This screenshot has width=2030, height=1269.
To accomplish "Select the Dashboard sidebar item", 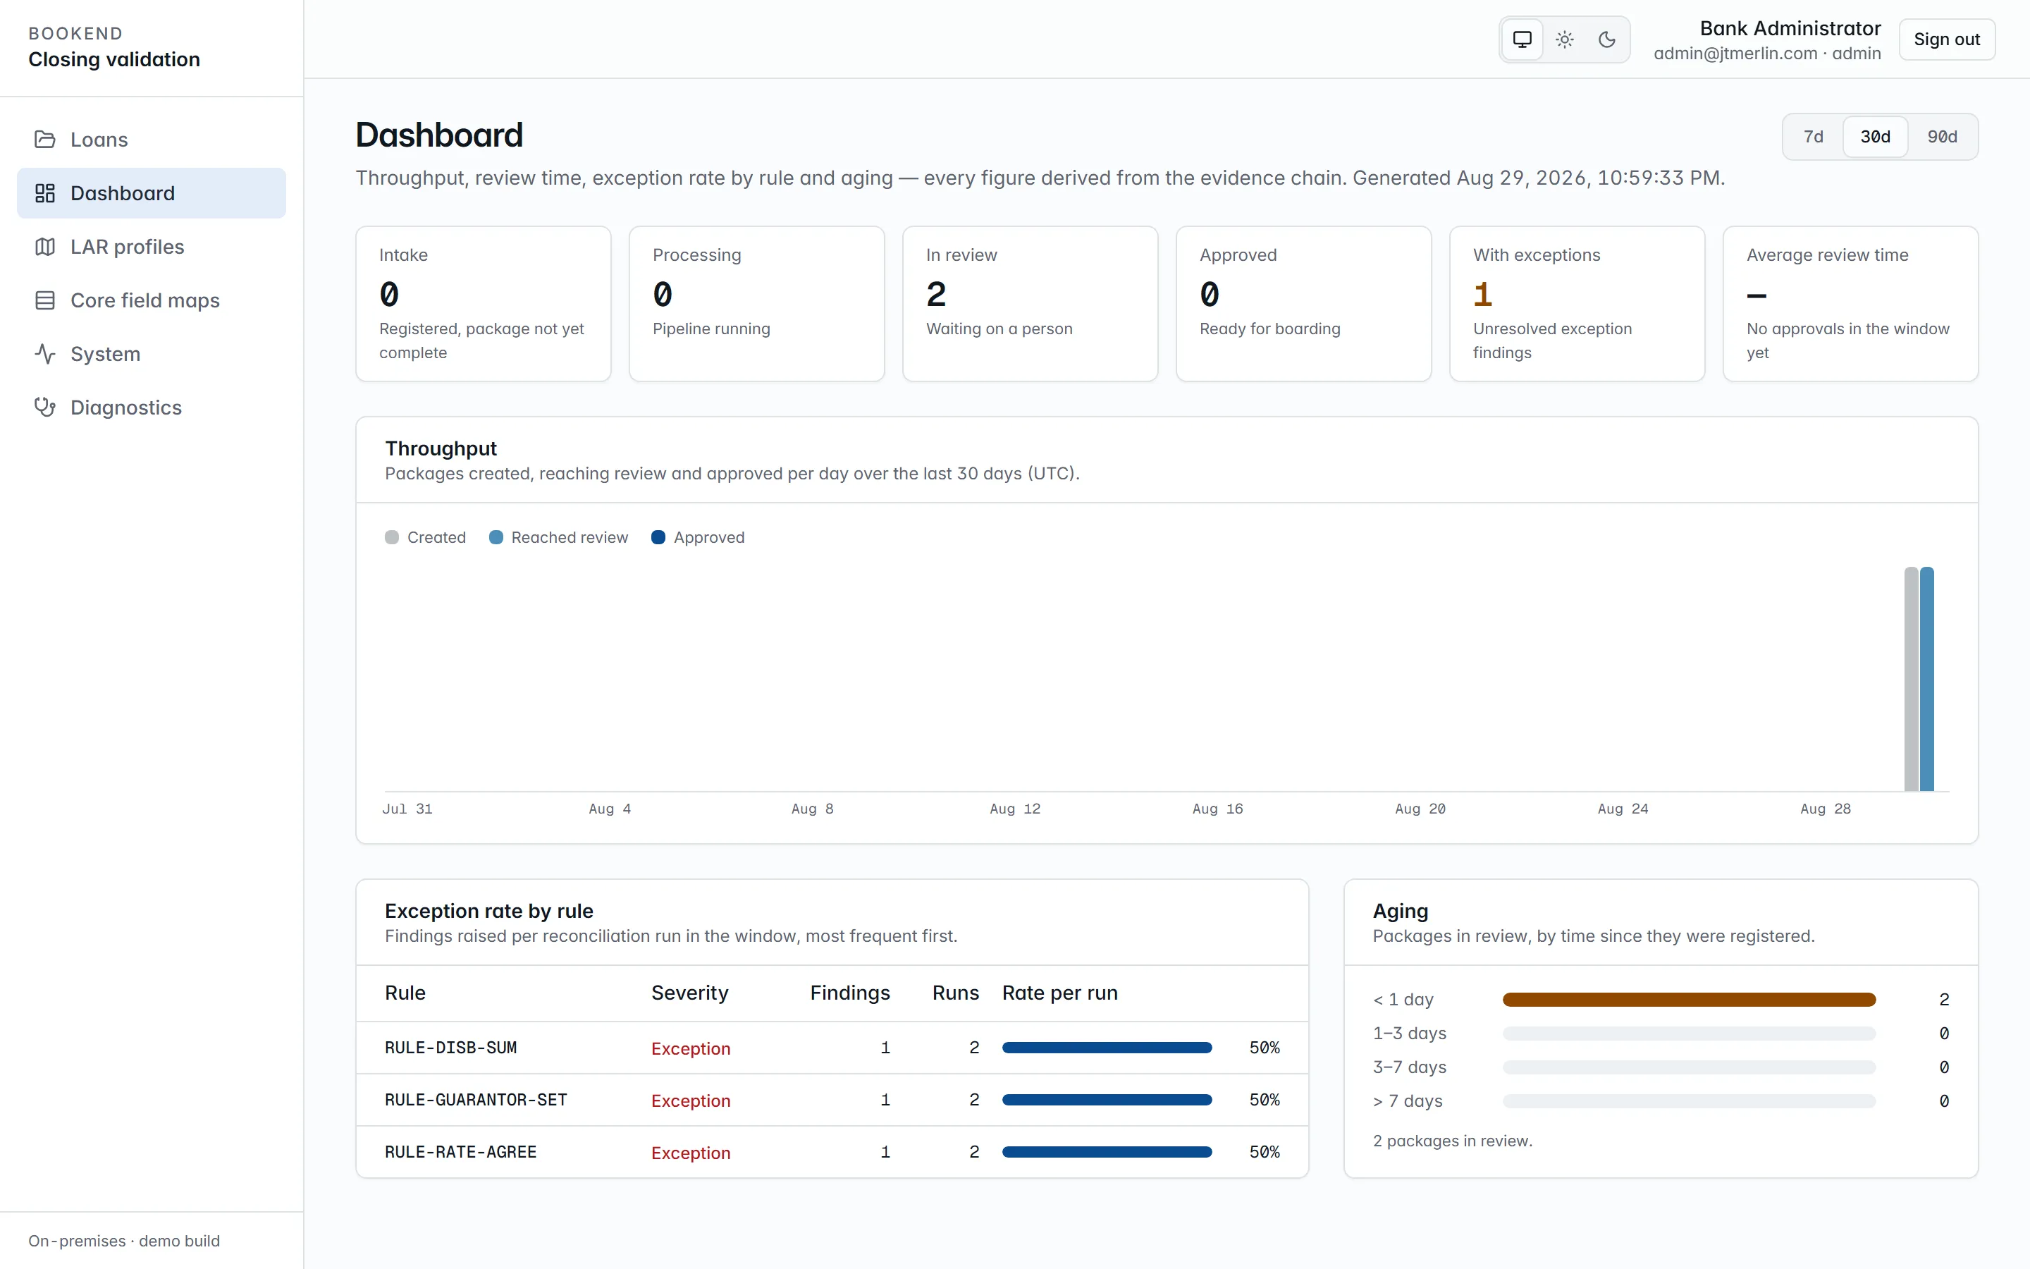I will (x=151, y=193).
